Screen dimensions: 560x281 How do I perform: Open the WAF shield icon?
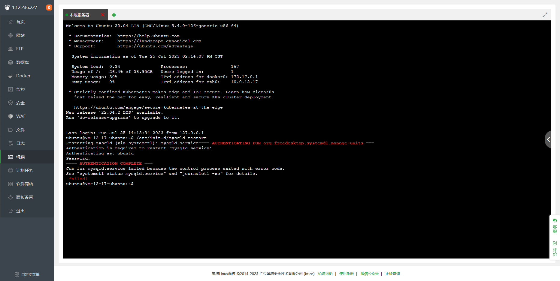[11, 116]
